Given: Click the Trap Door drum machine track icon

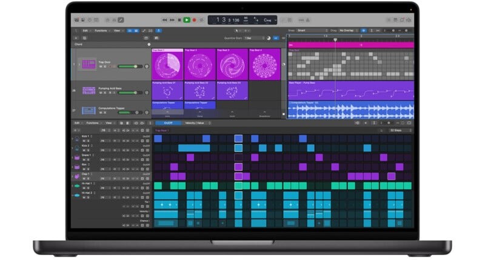Looking at the screenshot, I should click(x=89, y=64).
